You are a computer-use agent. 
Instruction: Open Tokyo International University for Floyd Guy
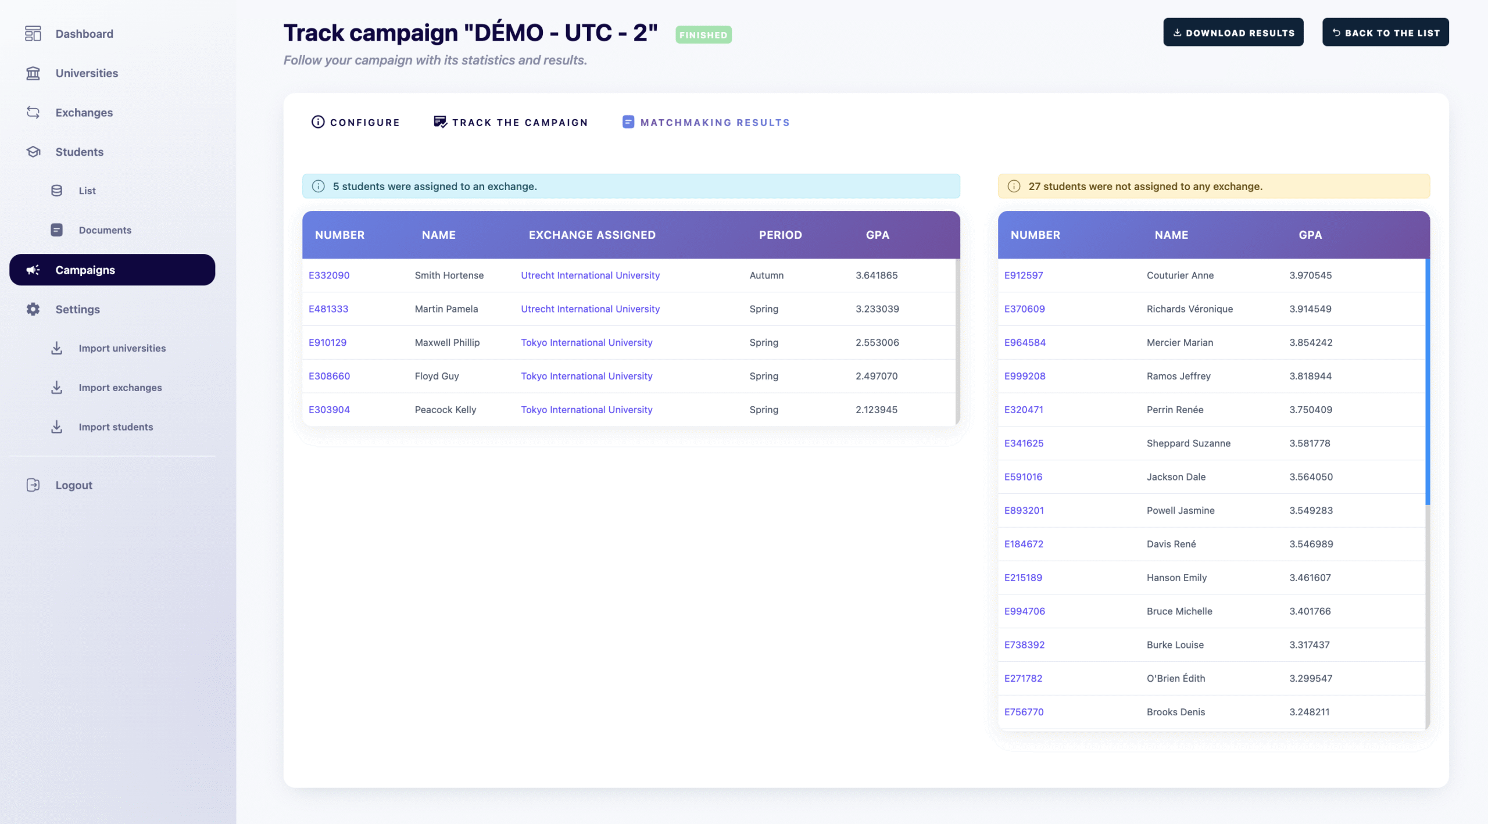[x=586, y=376]
